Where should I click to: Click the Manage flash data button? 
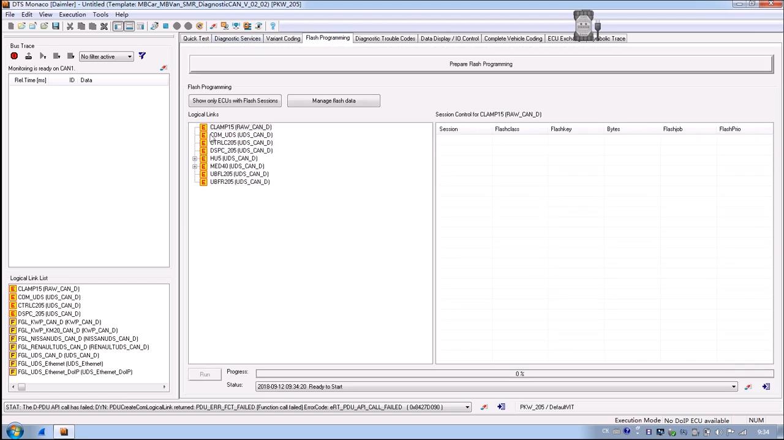(334, 101)
